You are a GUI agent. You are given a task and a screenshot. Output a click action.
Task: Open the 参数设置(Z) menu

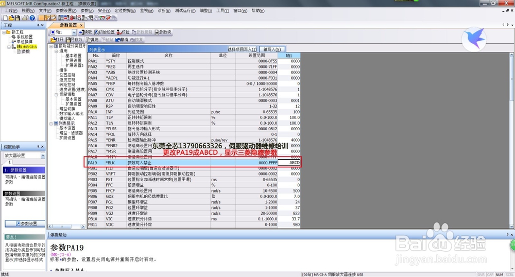[66, 10]
